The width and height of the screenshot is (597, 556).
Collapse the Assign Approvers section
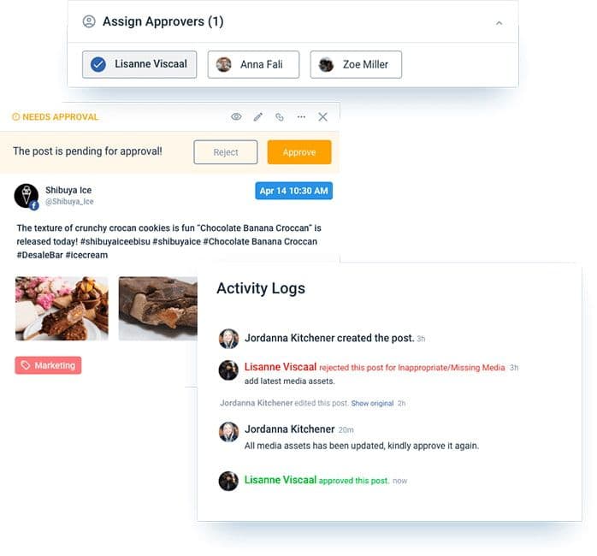pyautogui.click(x=499, y=23)
